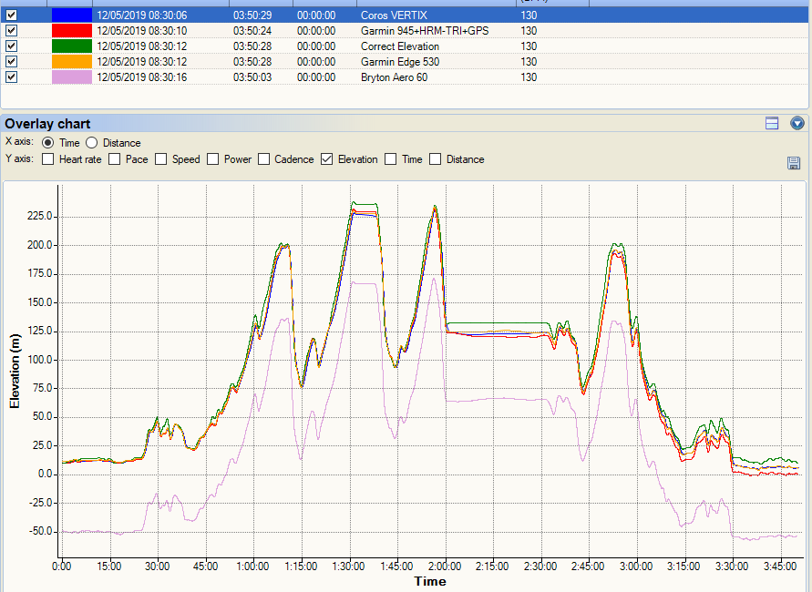Click the green Correct Elevation color swatch
Image resolution: width=812 pixels, height=592 pixels.
(x=72, y=46)
